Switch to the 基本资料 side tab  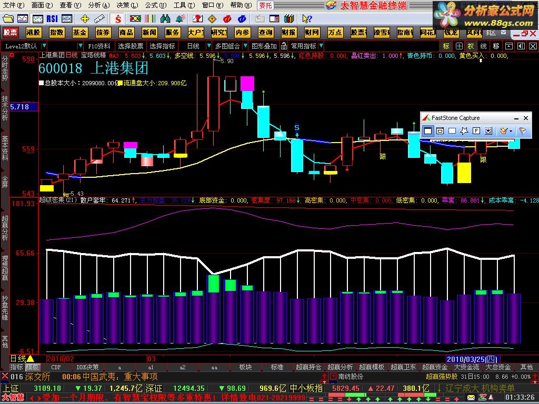tap(5, 148)
